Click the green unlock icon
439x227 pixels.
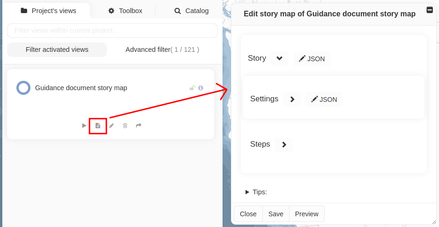point(192,88)
